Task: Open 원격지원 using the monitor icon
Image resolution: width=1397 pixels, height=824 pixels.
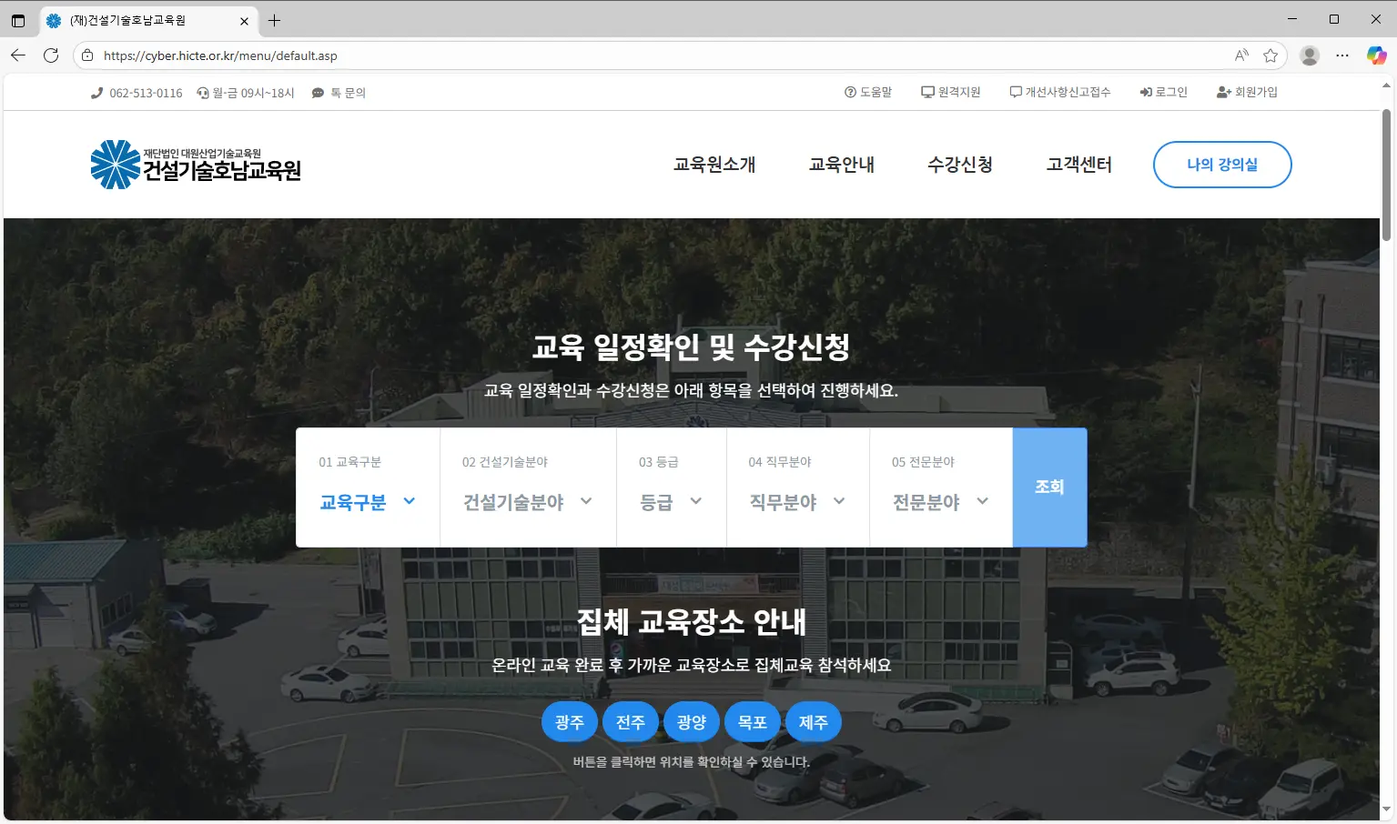Action: click(926, 91)
